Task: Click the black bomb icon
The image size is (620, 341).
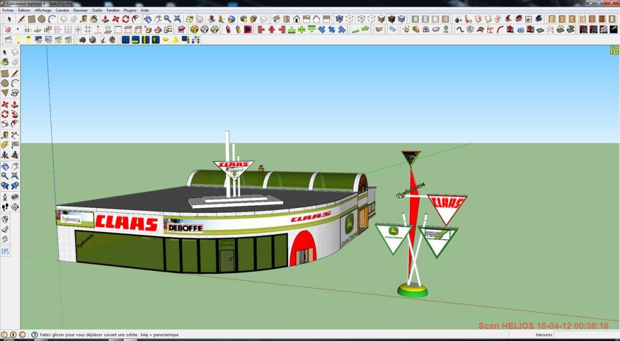Action: point(458,19)
